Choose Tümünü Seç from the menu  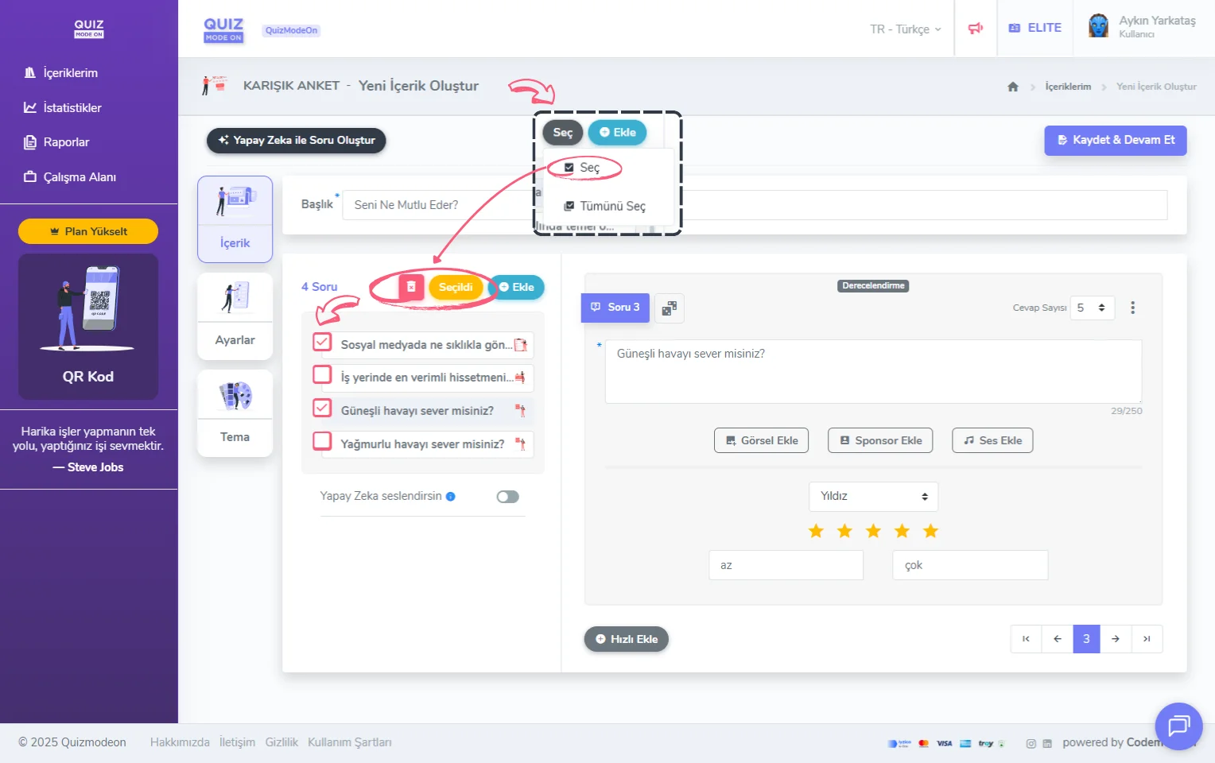pyautogui.click(x=611, y=207)
